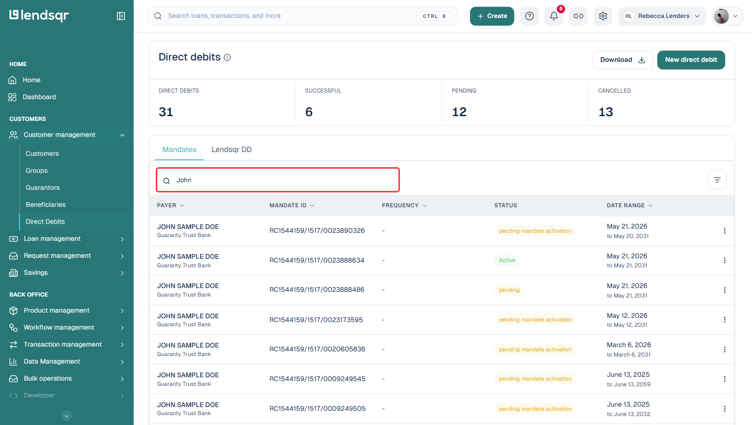Open row menu for mandate RC1544159/1517/0009249505
The width and height of the screenshot is (755, 425).
coord(725,408)
